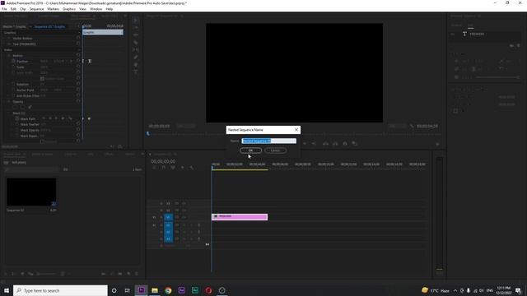Viewport: 527px width, 296px height.
Task: Select the Hand tool
Action: pos(136,64)
